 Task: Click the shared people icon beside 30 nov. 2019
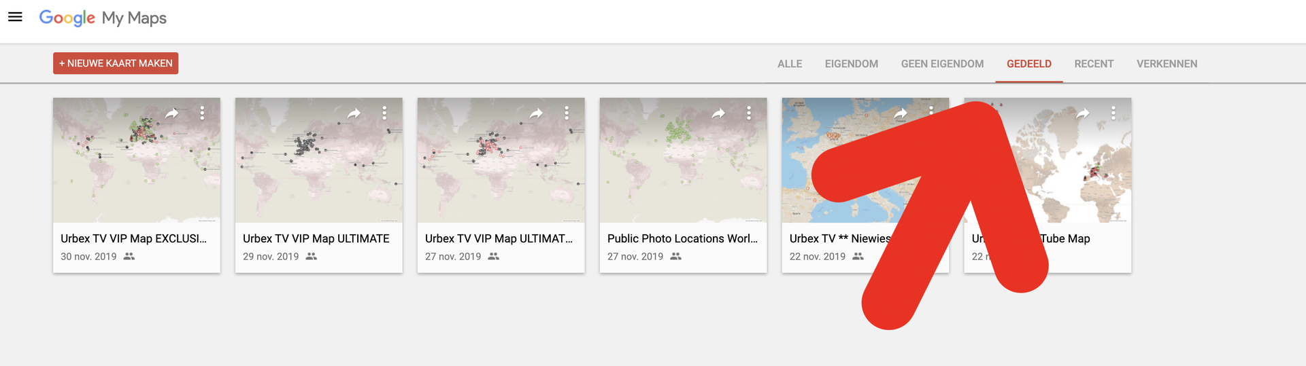(x=129, y=256)
